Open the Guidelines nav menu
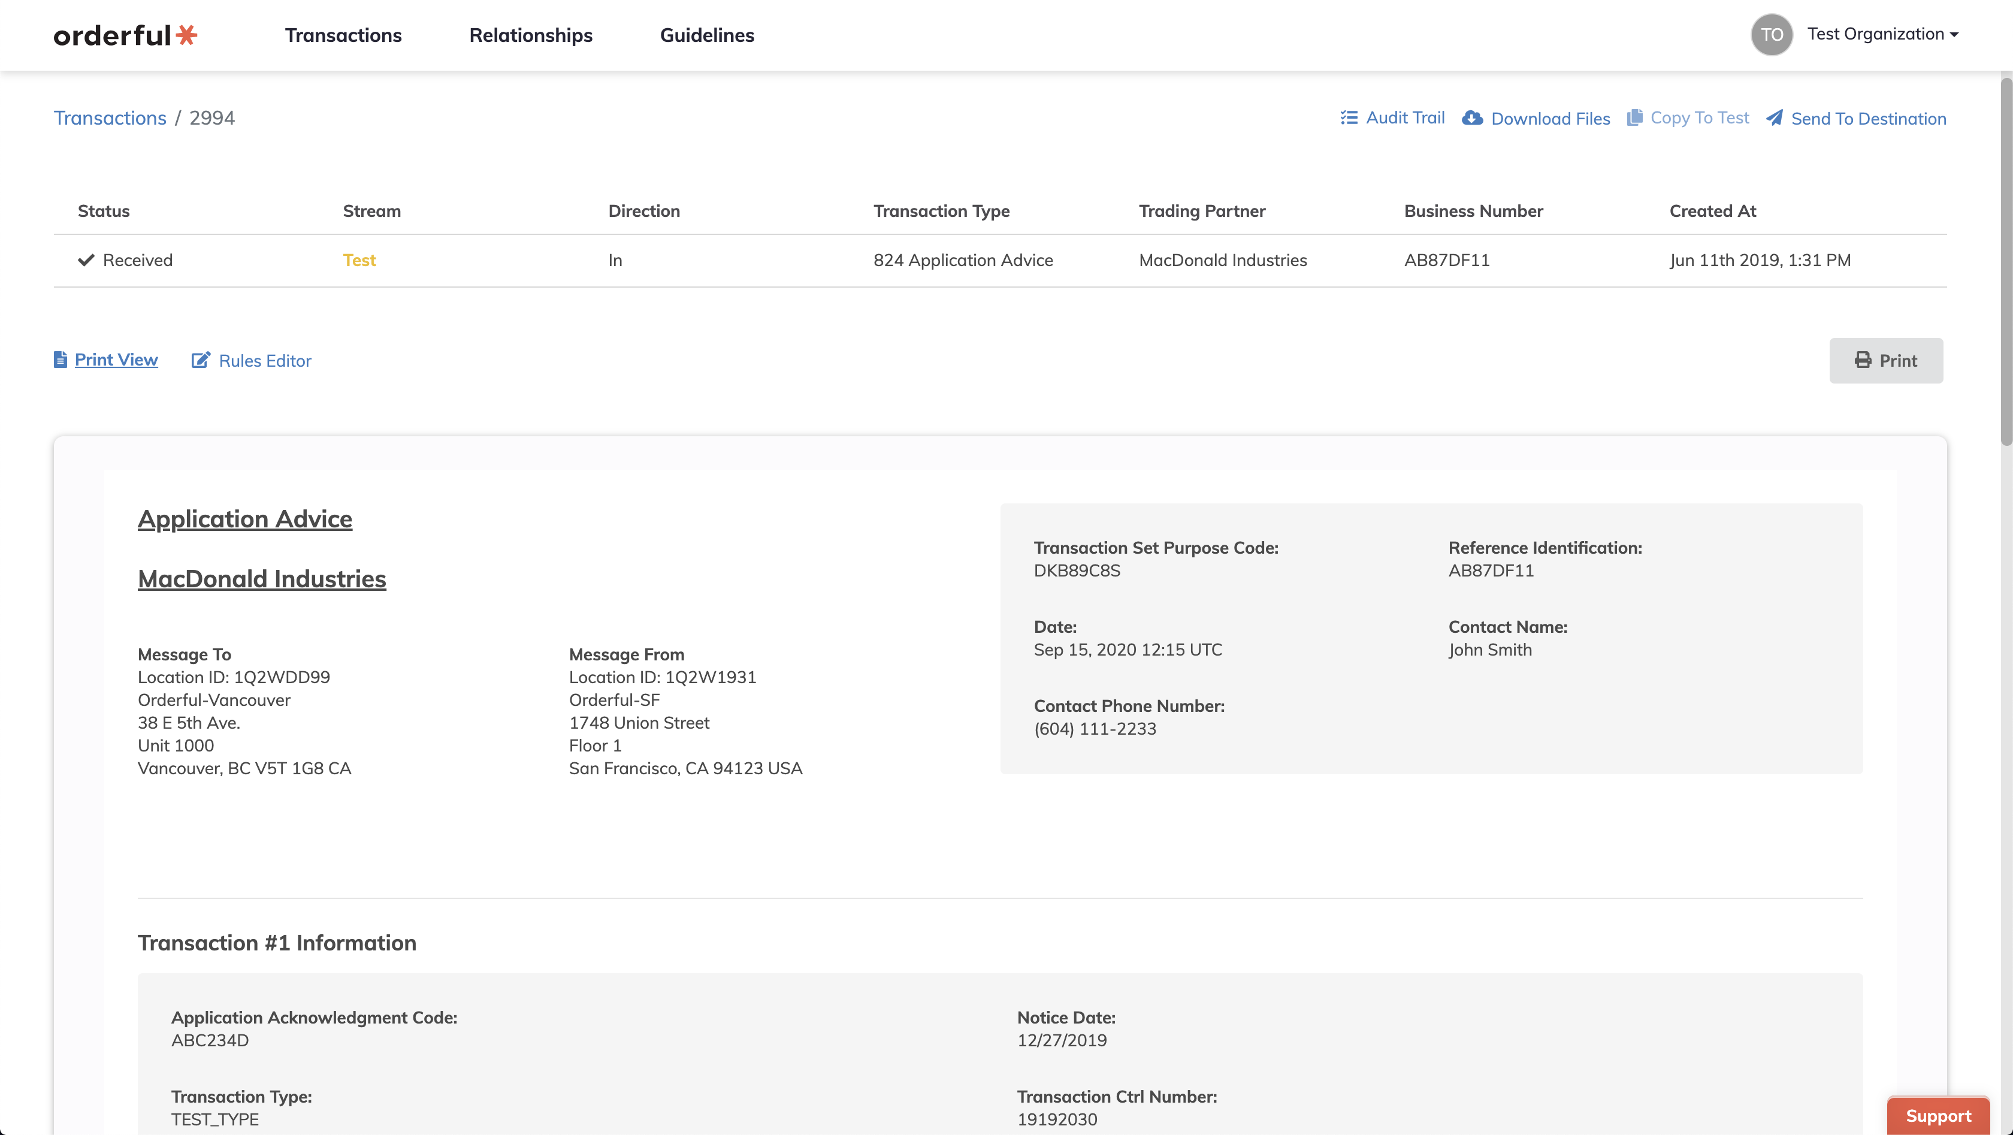The image size is (2013, 1135). click(x=706, y=35)
